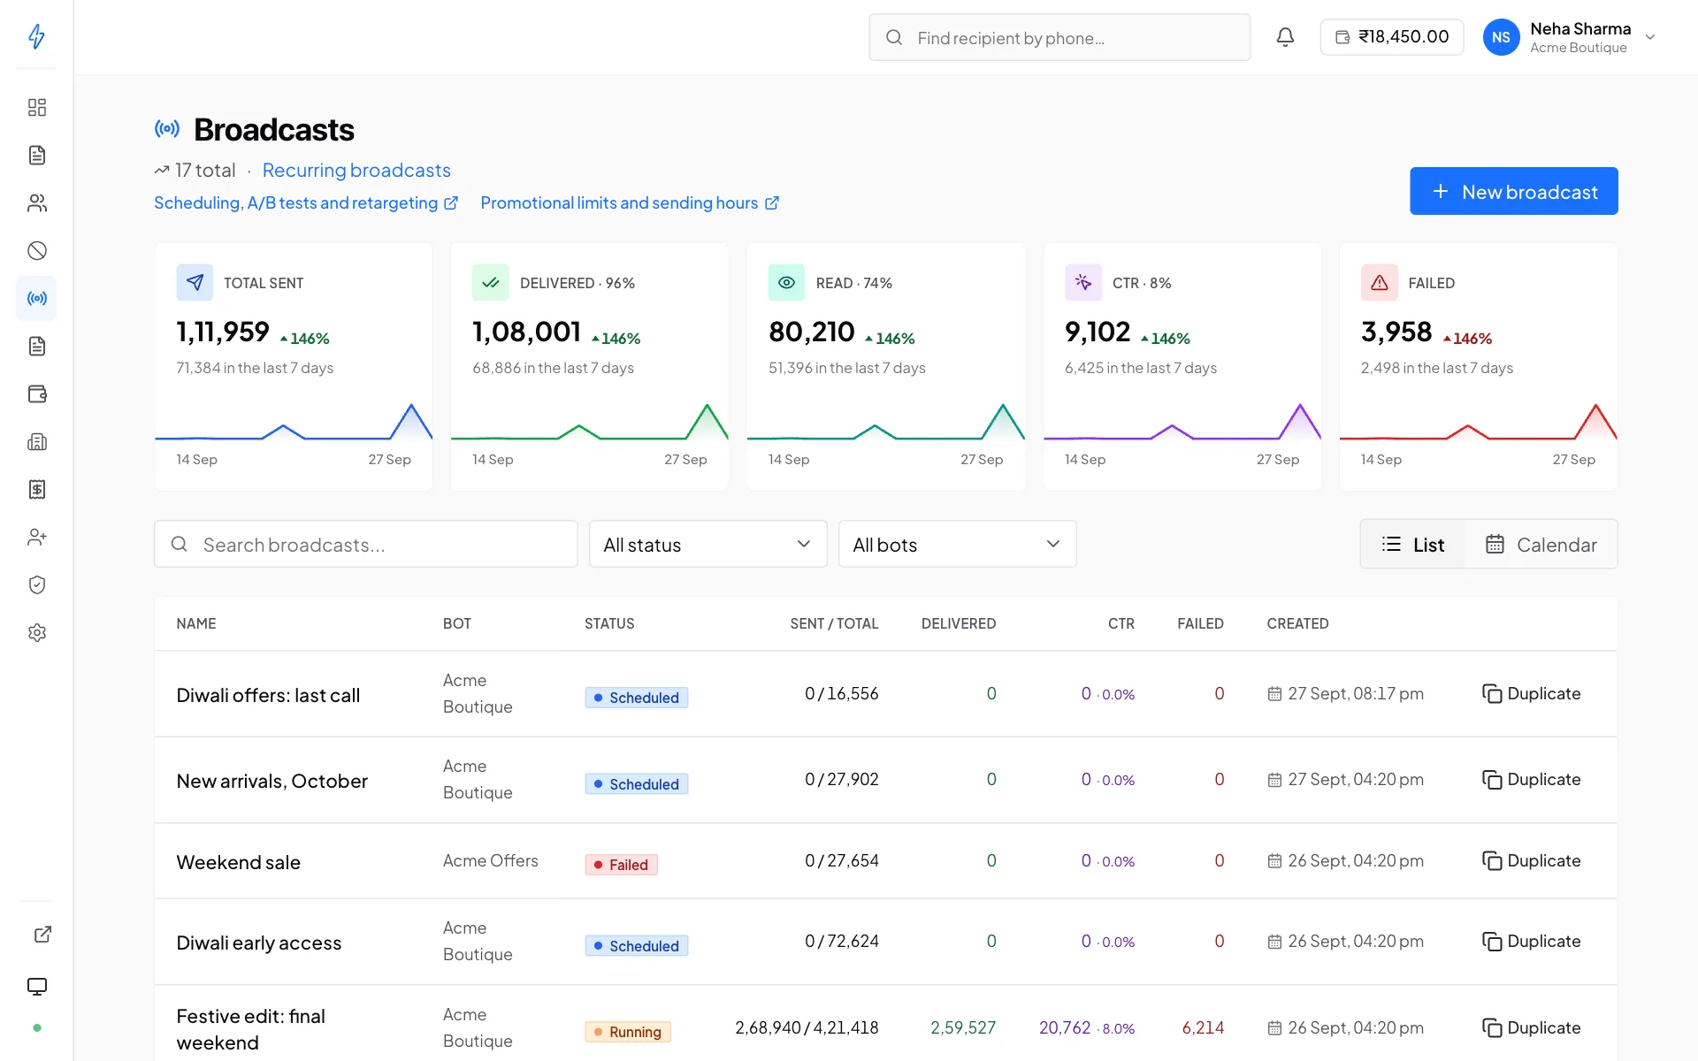Click the NS user avatar

[x=1501, y=37]
